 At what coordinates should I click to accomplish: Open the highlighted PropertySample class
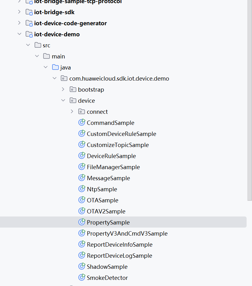pyautogui.click(x=108, y=223)
